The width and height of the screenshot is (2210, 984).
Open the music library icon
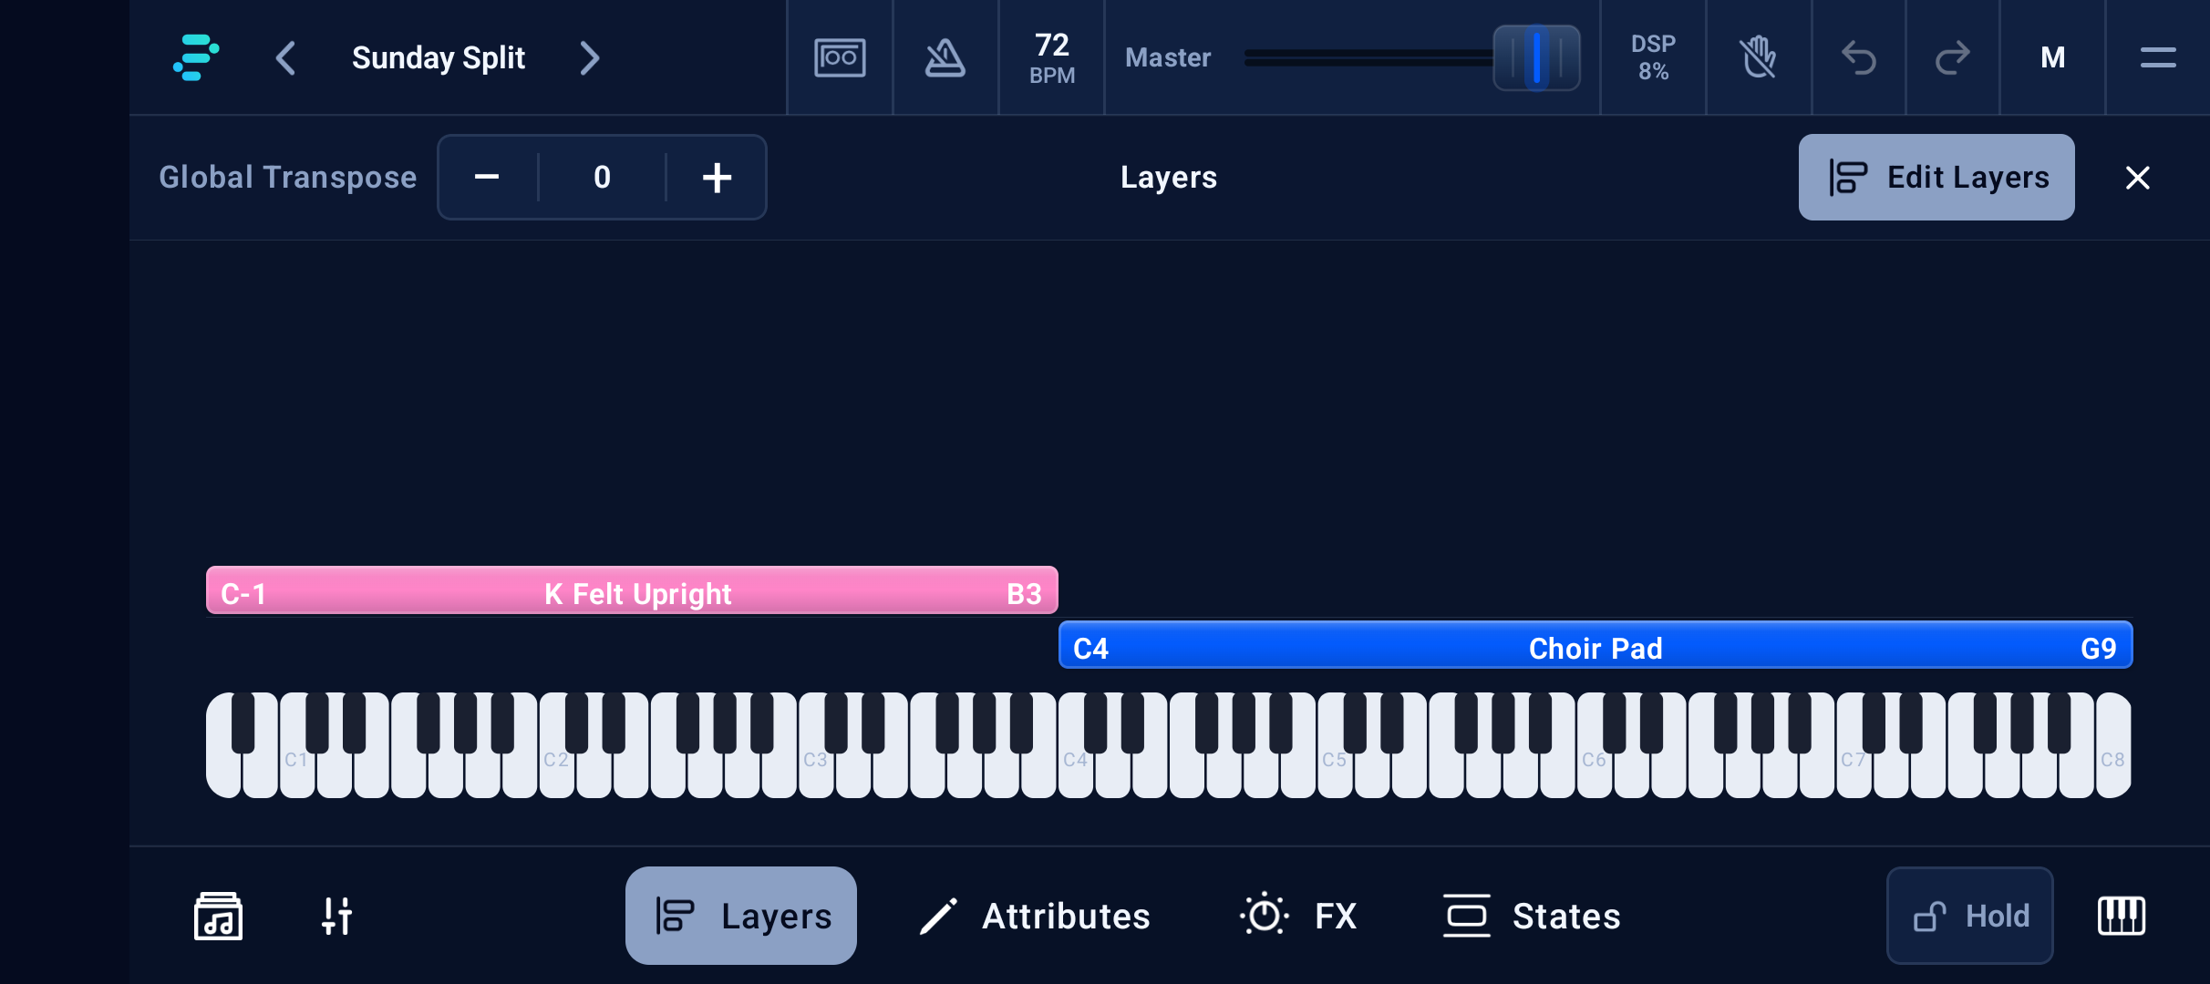click(x=218, y=916)
